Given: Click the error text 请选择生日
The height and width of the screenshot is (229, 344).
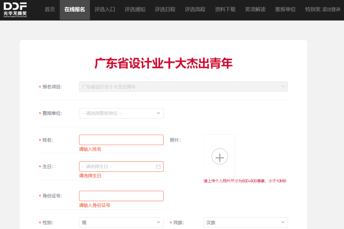Looking at the screenshot, I should [90, 176].
